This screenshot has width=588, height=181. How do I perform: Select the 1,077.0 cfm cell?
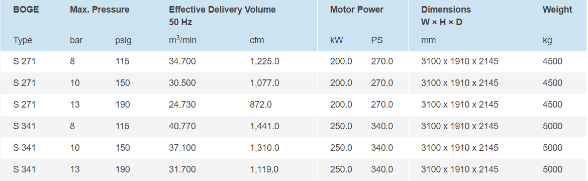pyautogui.click(x=264, y=83)
